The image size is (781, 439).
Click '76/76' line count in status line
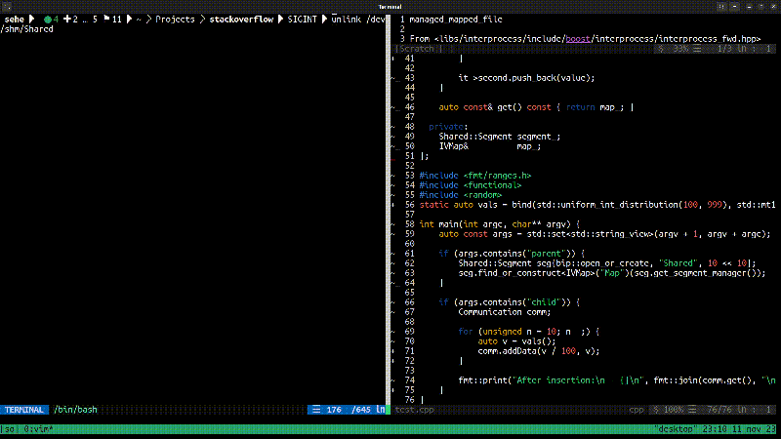point(719,410)
